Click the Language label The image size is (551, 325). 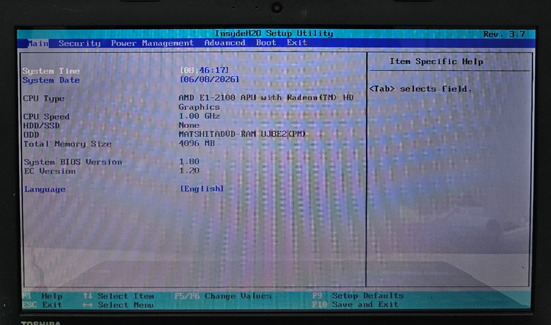coord(45,189)
